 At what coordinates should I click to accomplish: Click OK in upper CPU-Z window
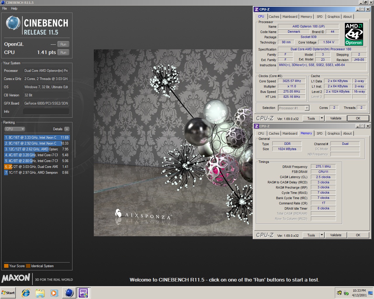tap(358, 119)
